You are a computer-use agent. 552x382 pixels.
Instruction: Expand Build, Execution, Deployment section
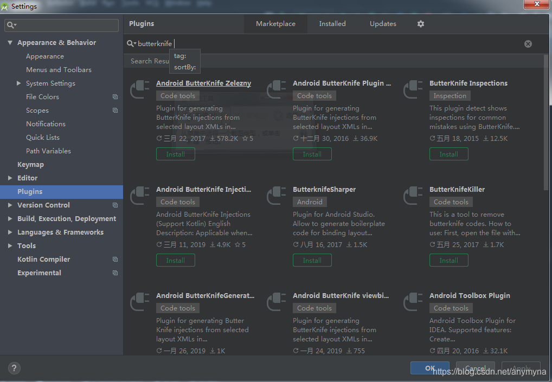click(x=10, y=218)
